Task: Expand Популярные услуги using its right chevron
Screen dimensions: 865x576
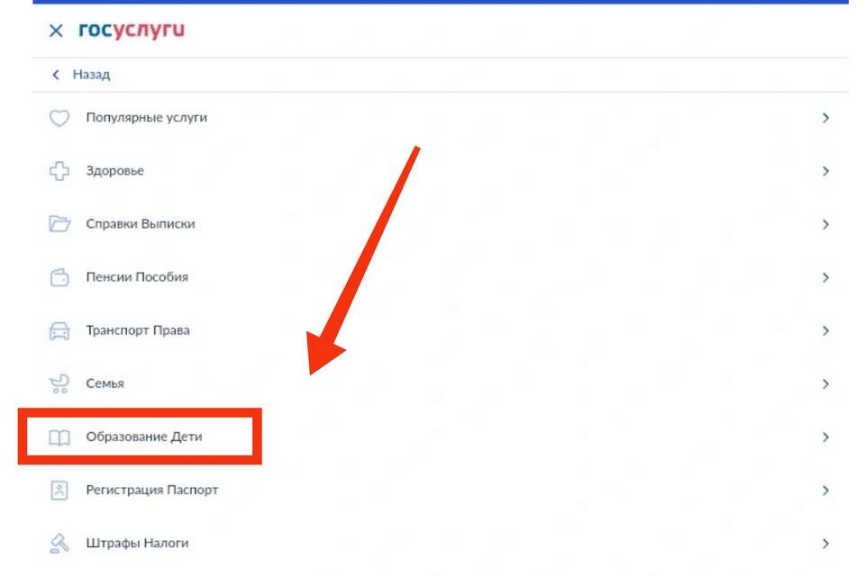Action: 825,118
